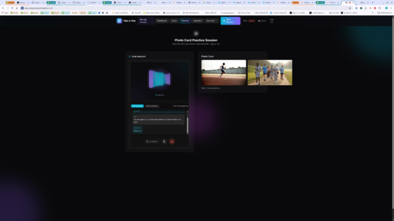Click the browser home button
The width and height of the screenshot is (394, 221).
[x=17, y=8]
